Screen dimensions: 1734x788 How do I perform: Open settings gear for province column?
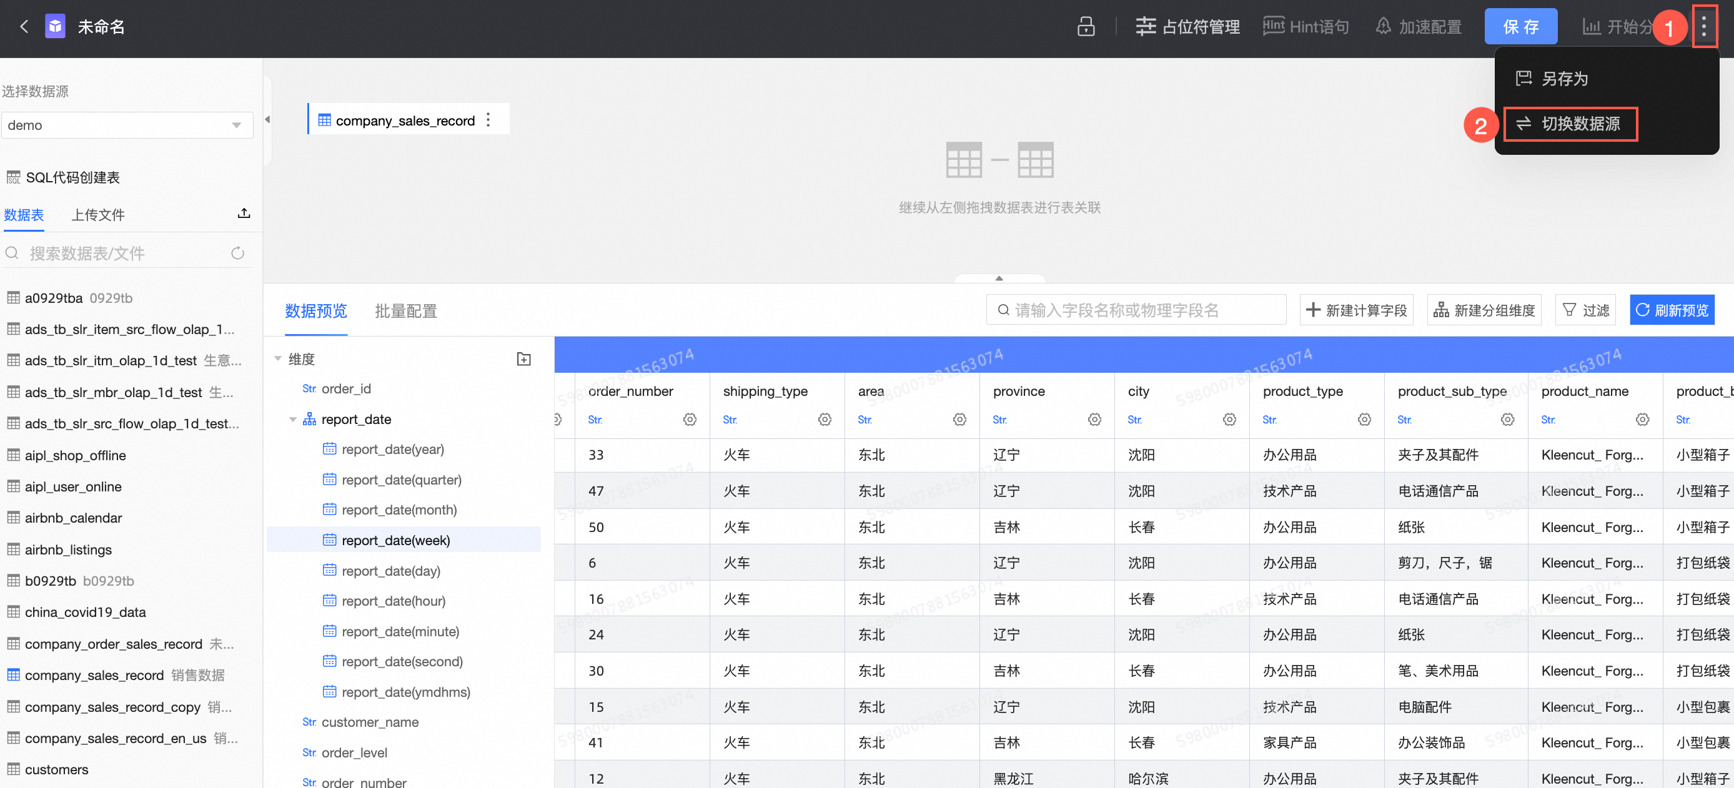click(x=1094, y=420)
